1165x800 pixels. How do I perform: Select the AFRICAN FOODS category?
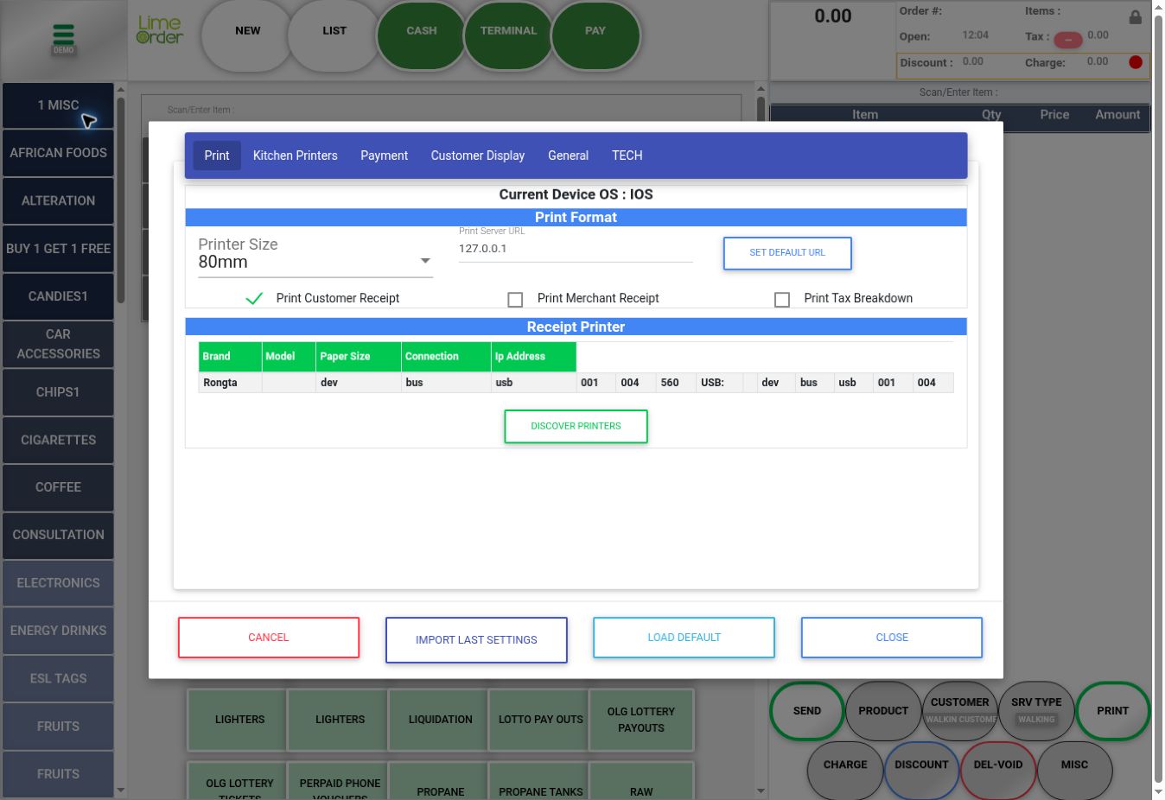coord(58,153)
